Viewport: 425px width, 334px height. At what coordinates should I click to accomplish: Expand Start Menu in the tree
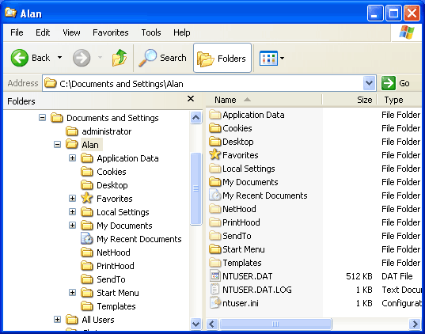coord(72,293)
